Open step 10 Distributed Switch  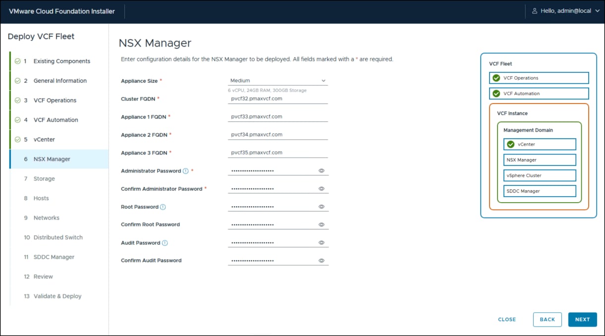(59, 237)
